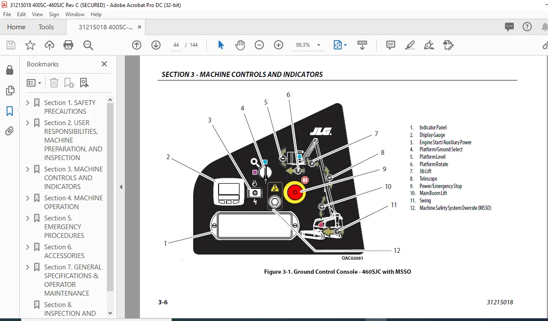Click the Section 7 bookmark ribbon icon
Image resolution: width=548 pixels, height=321 pixels.
(x=37, y=267)
